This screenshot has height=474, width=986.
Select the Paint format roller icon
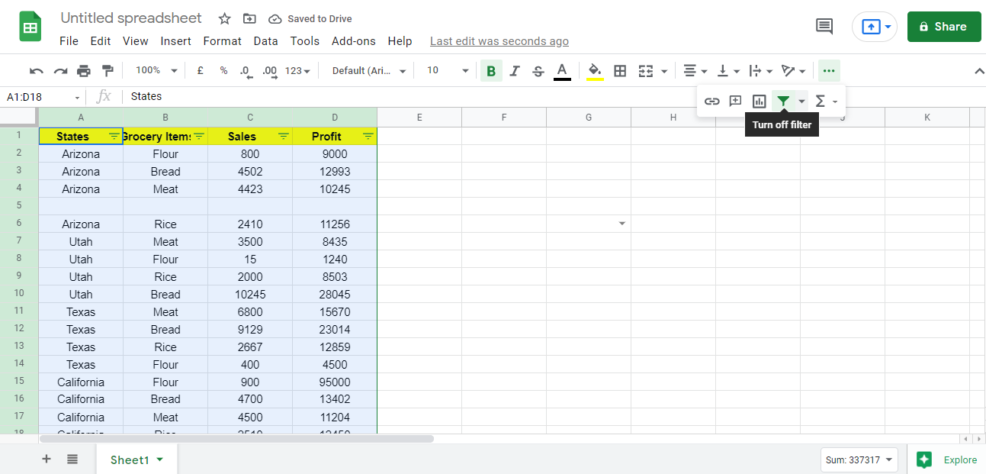coord(108,71)
